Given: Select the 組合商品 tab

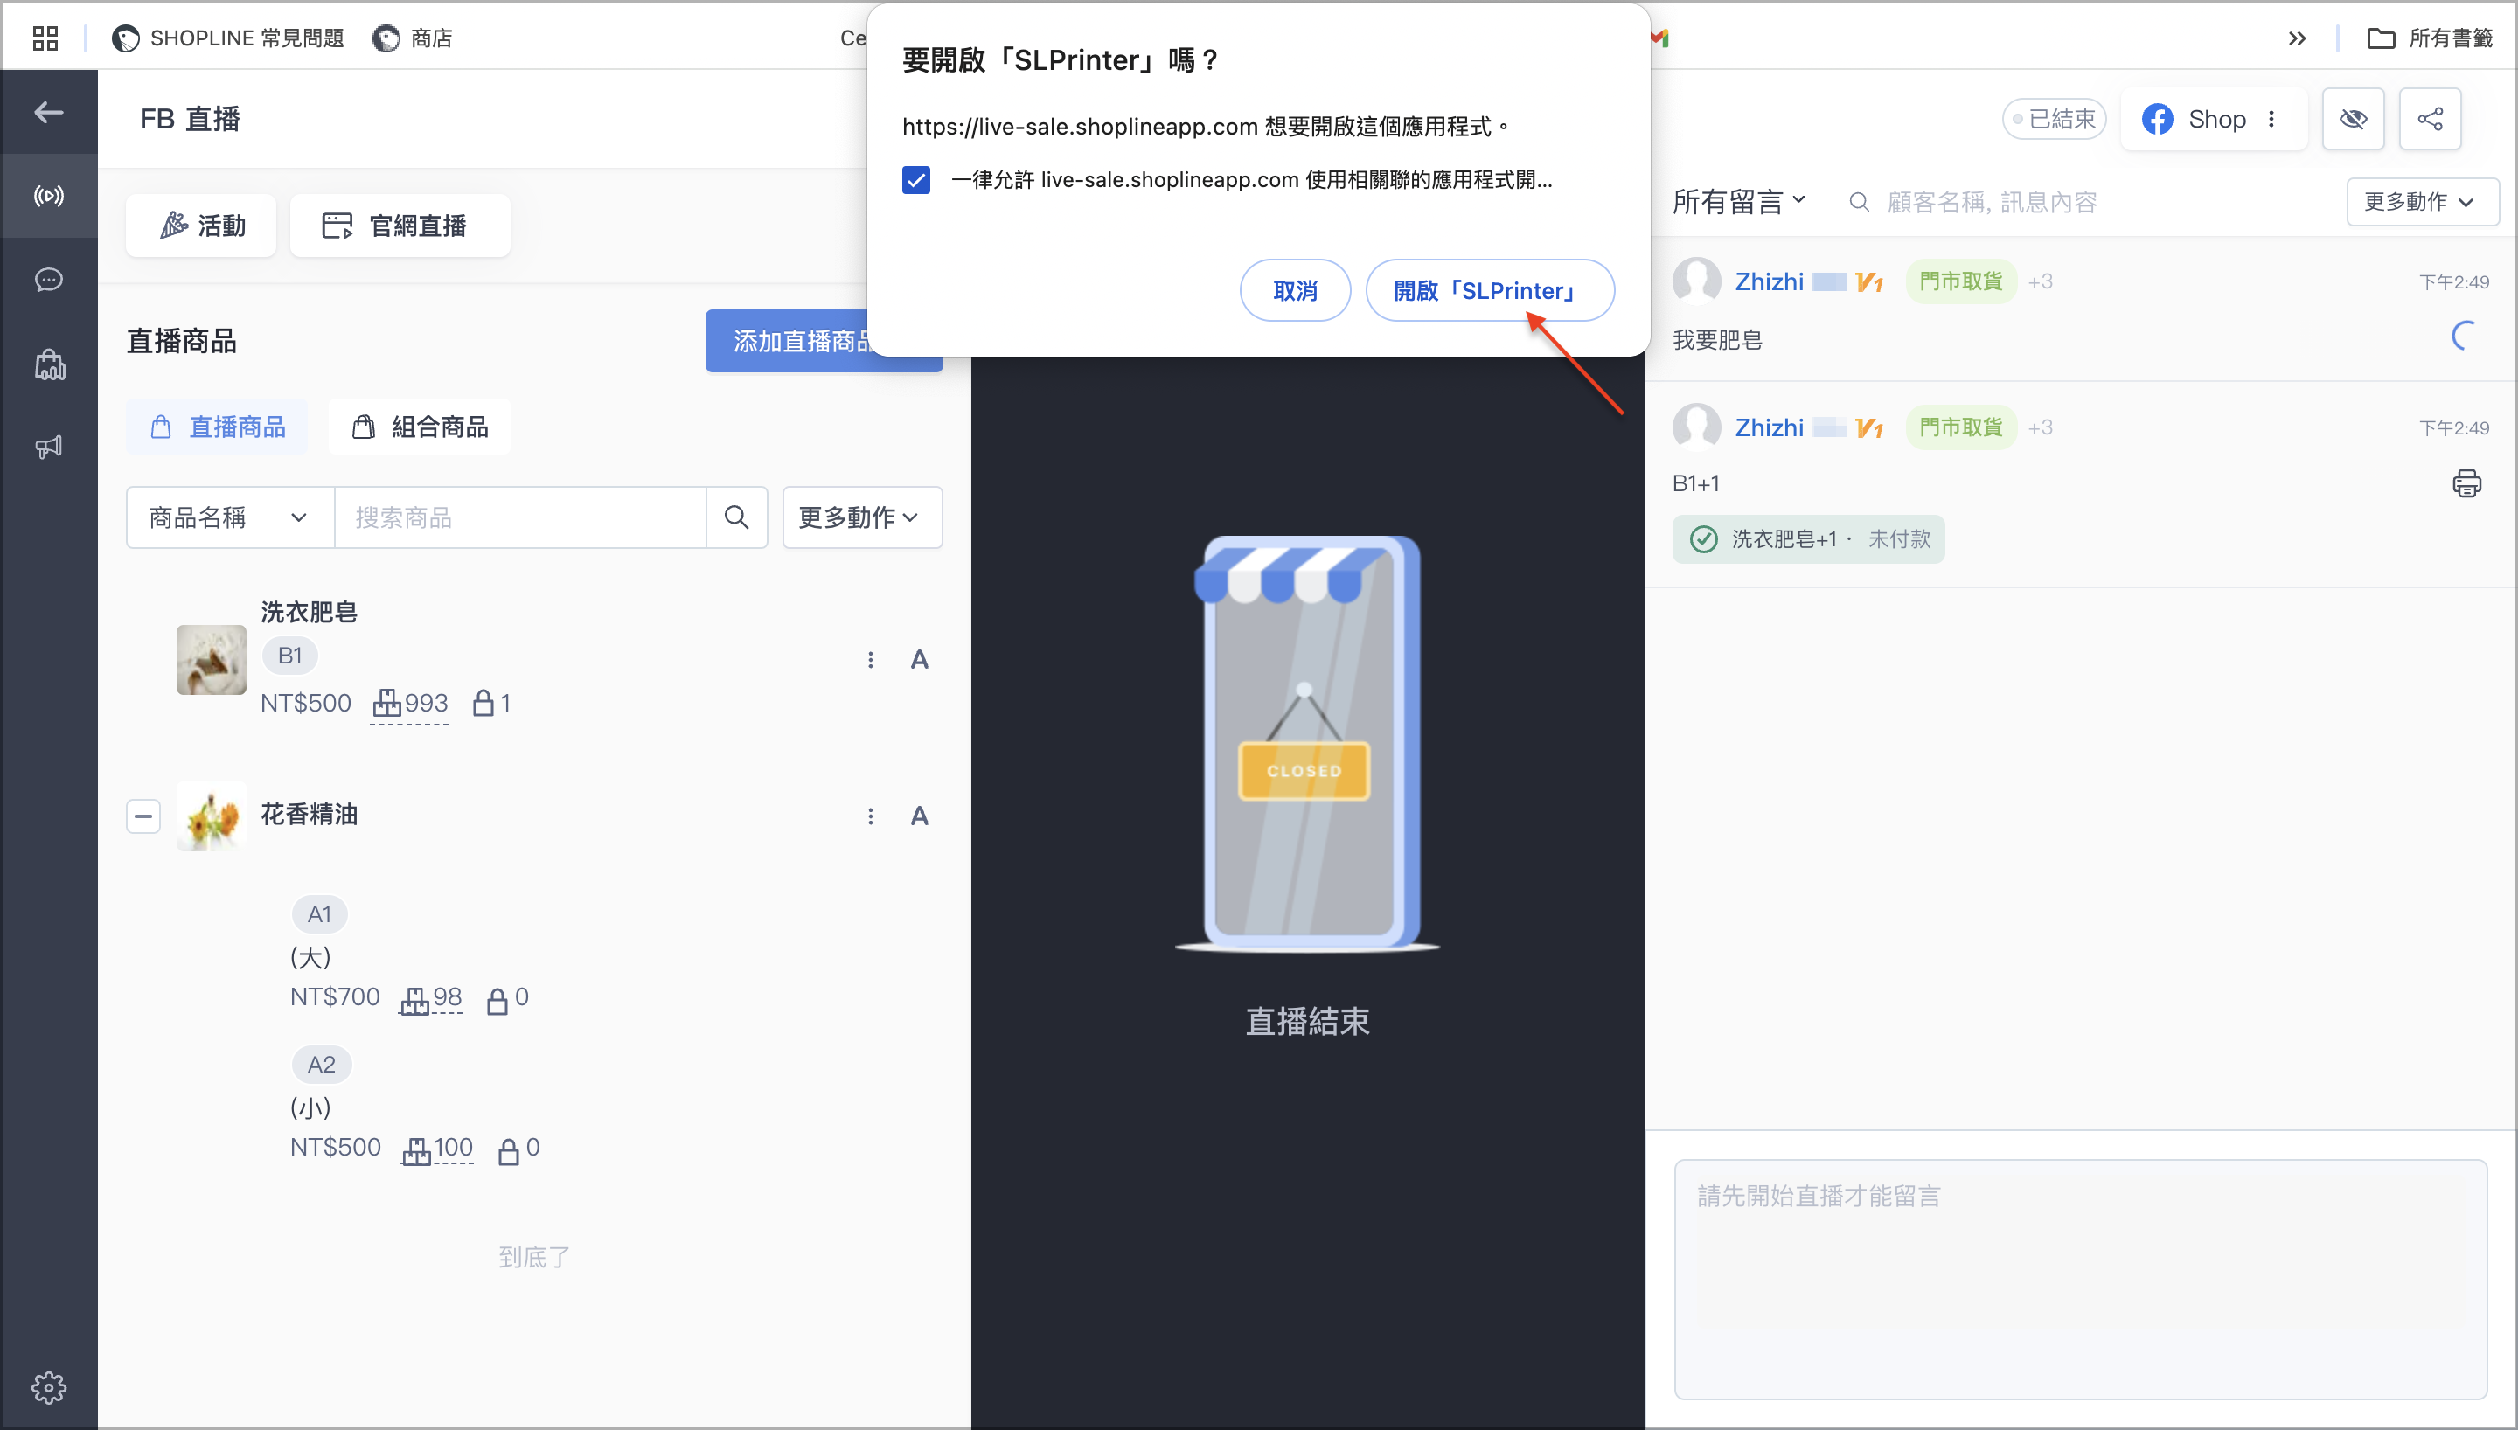Looking at the screenshot, I should (x=420, y=427).
